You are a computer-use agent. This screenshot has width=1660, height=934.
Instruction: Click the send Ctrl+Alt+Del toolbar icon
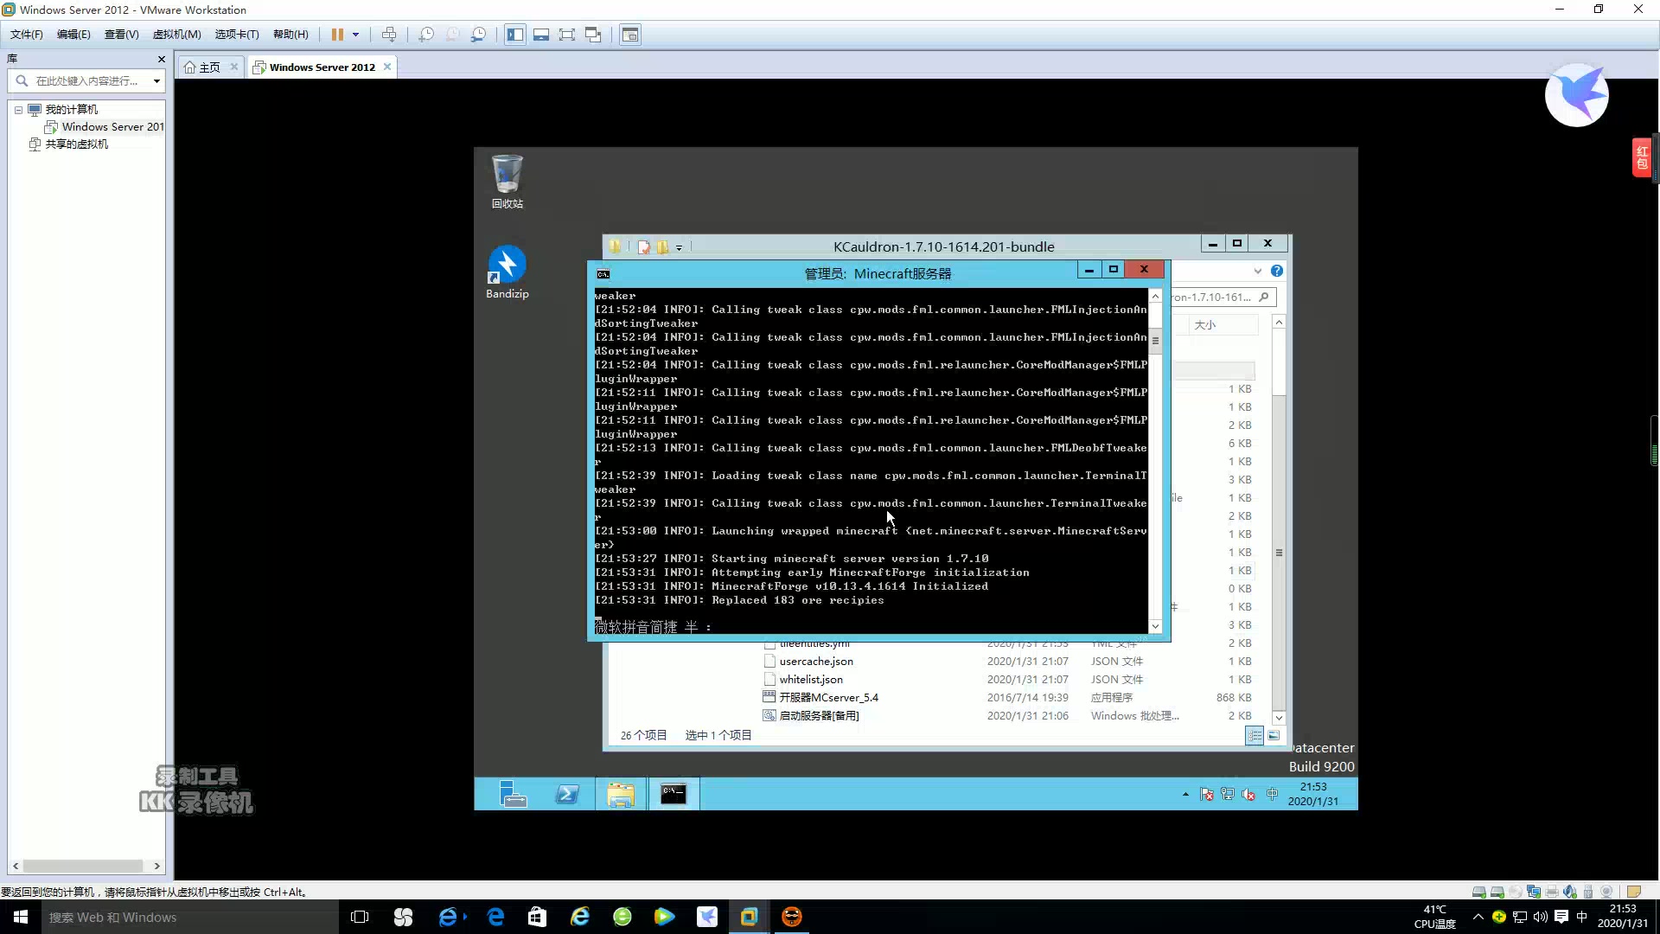click(x=389, y=35)
